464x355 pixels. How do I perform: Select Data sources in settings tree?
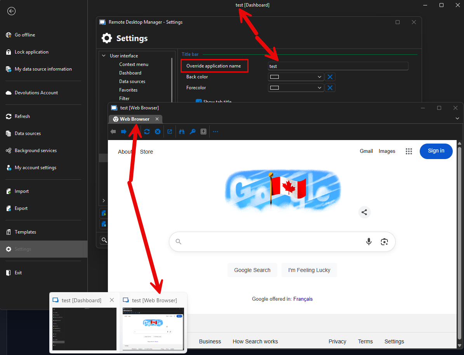coord(132,81)
